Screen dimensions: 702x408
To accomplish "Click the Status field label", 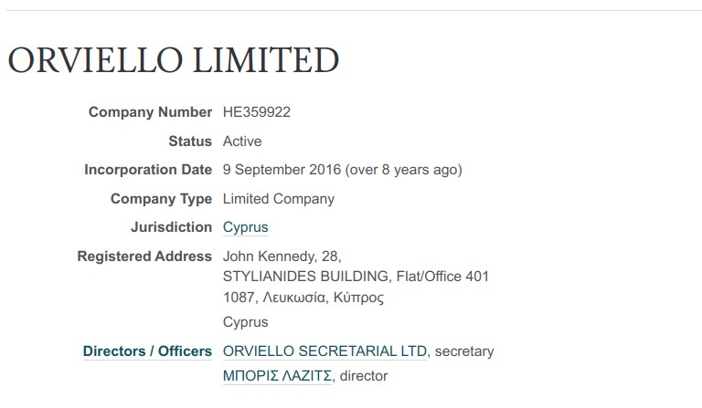I will pos(190,141).
